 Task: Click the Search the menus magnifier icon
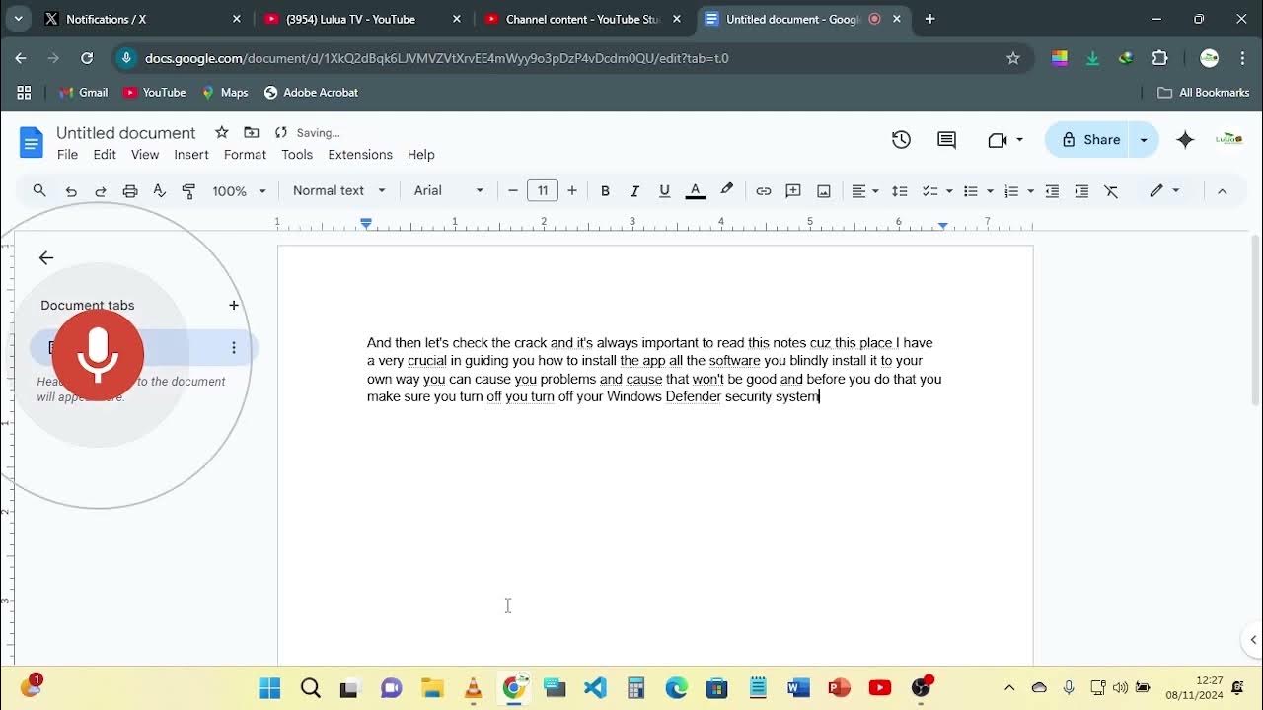(x=39, y=191)
